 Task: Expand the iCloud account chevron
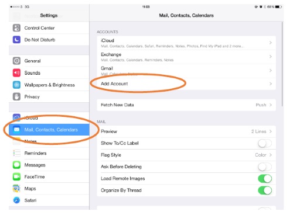point(271,43)
